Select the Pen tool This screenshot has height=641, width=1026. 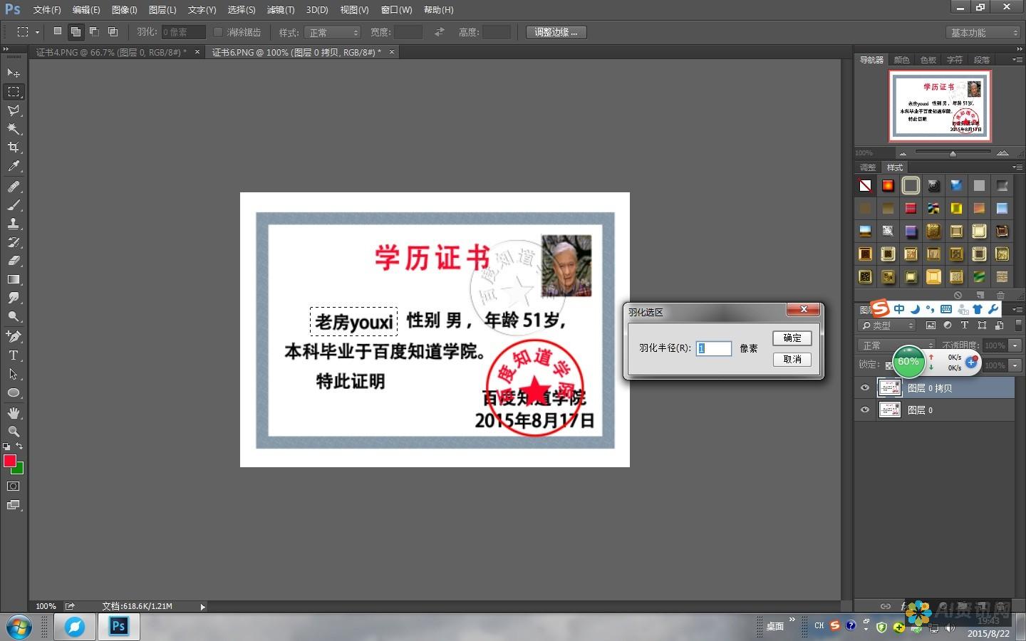click(x=14, y=336)
